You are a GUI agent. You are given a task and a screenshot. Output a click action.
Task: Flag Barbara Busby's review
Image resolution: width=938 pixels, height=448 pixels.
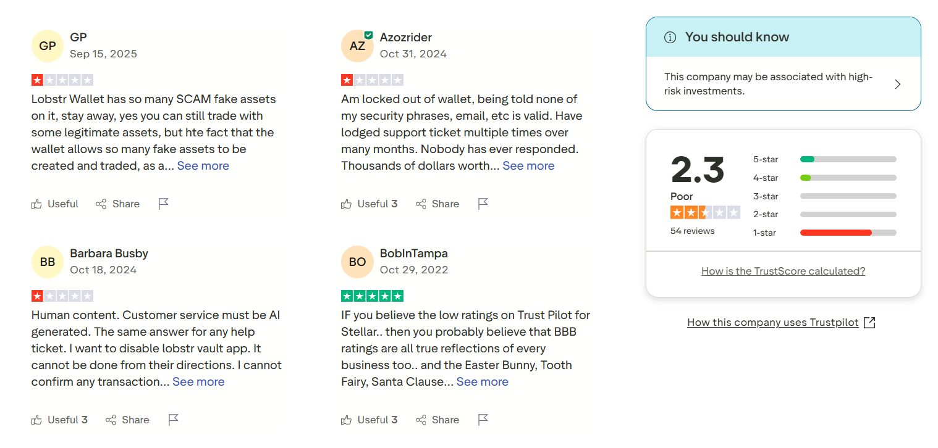pyautogui.click(x=174, y=420)
